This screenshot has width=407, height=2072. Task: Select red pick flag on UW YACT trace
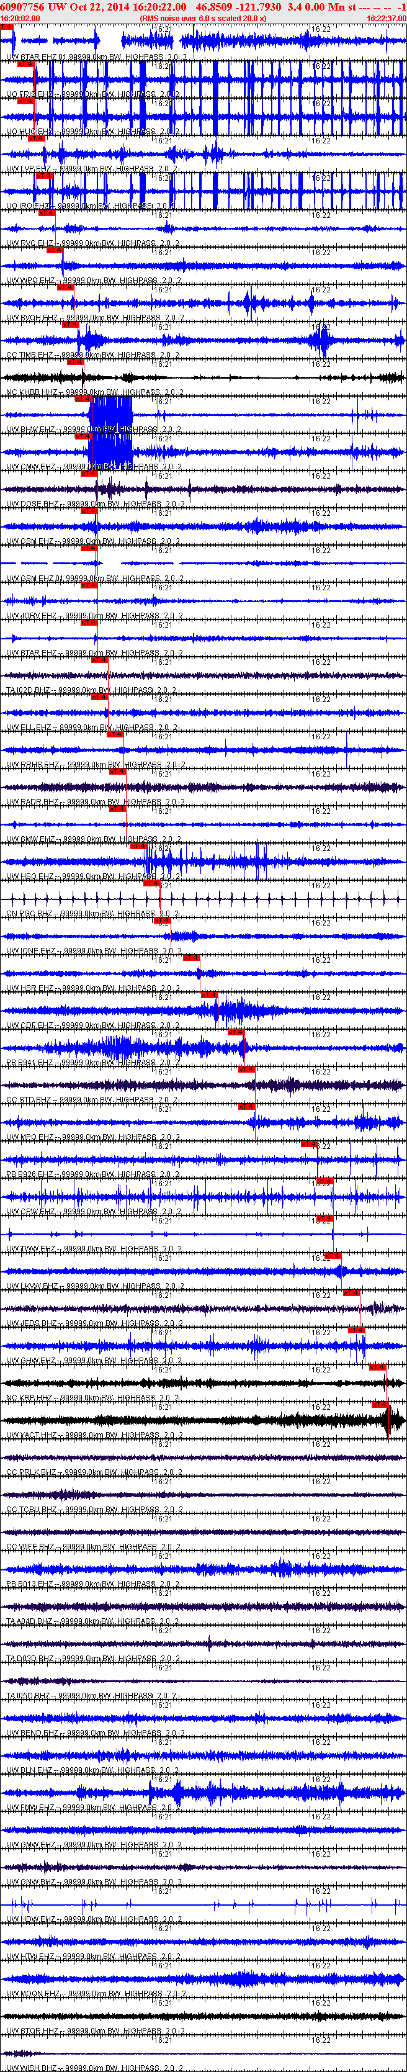pos(380,1404)
